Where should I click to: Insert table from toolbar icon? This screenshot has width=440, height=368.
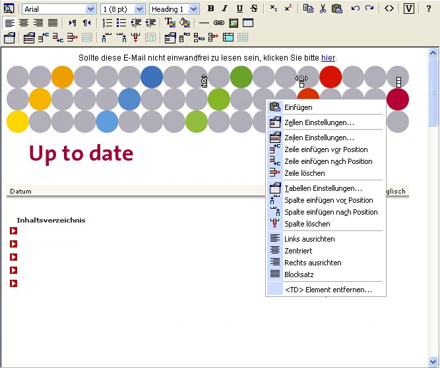click(248, 23)
